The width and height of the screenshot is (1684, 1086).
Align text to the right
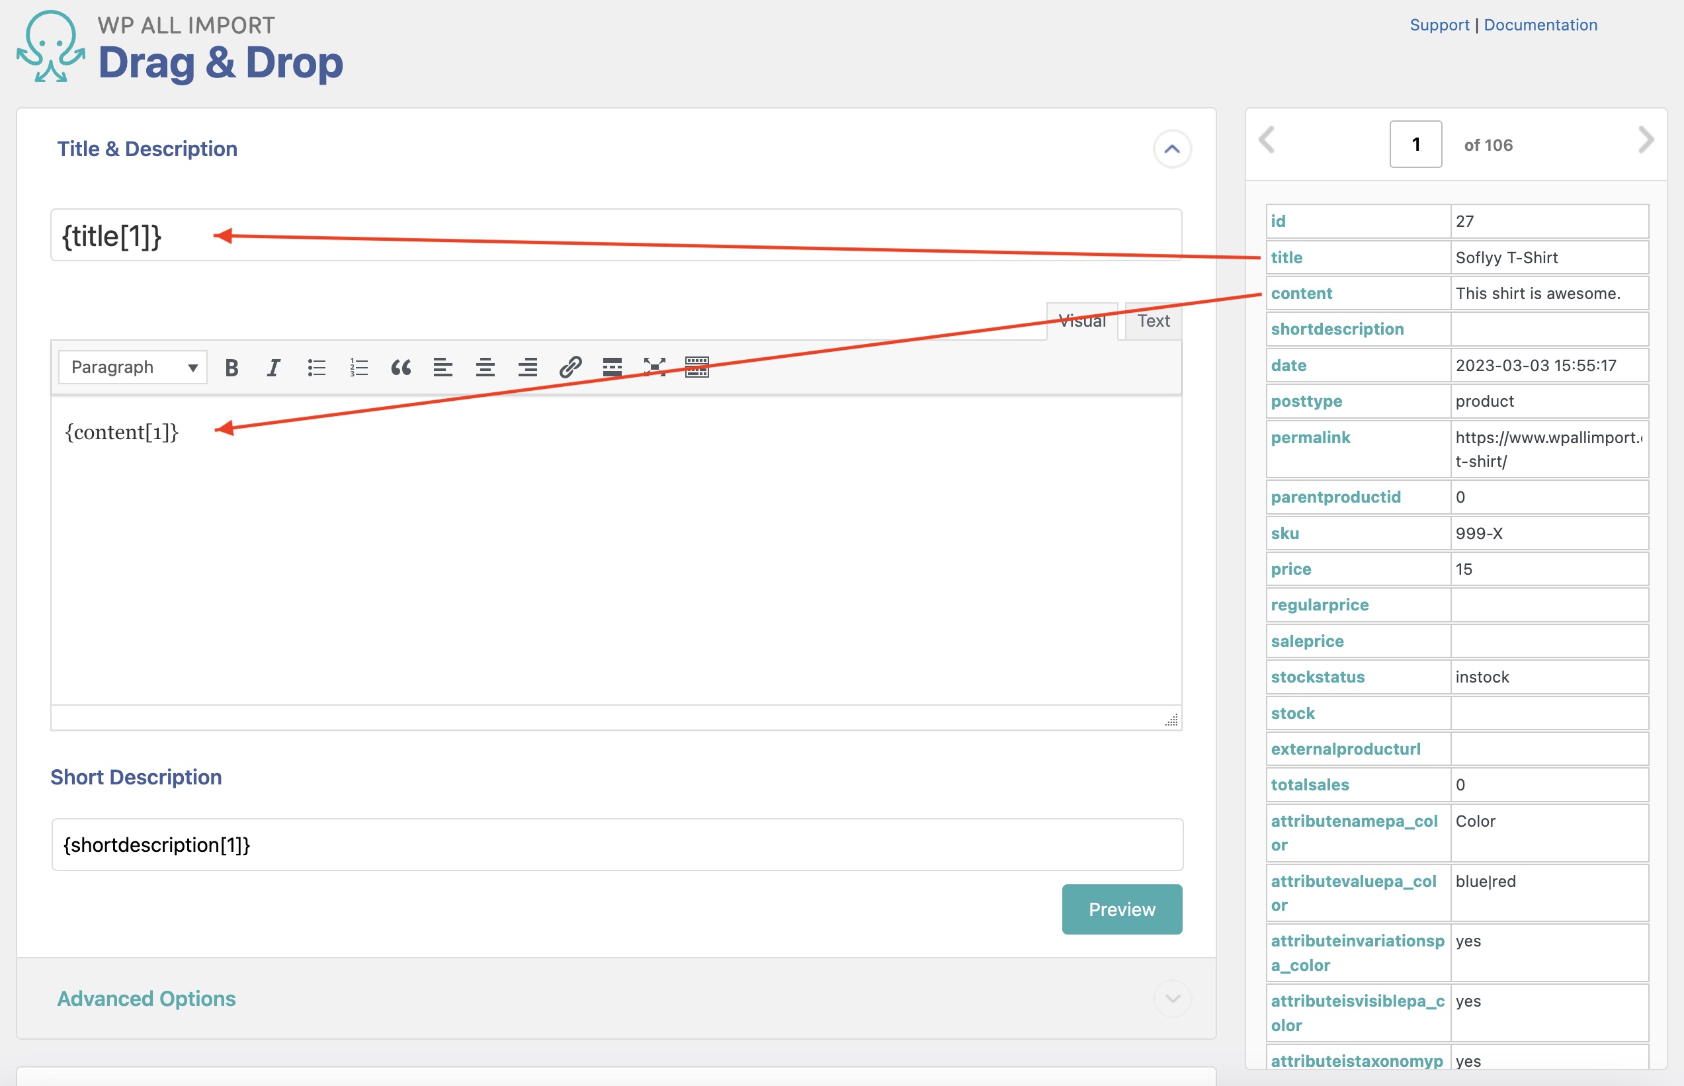[527, 368]
